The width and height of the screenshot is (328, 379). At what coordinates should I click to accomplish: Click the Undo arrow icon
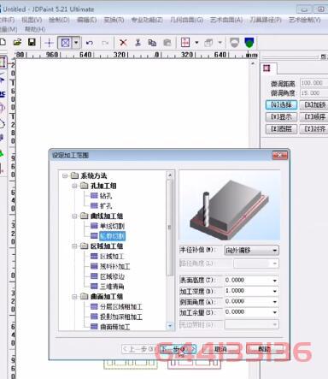tap(90, 43)
